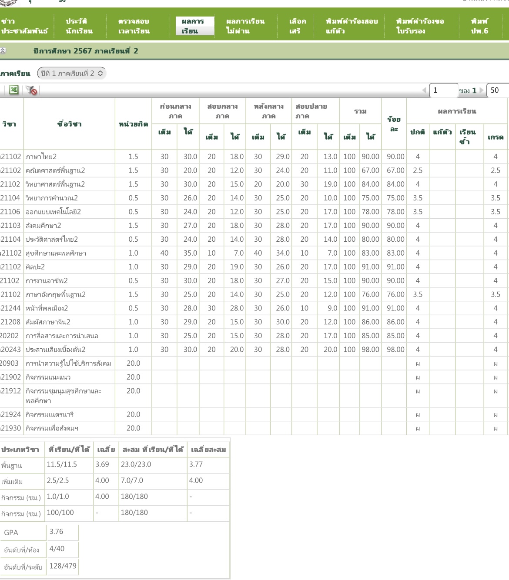Click the หลังกลางภาค column group header
This screenshot has height=580, width=509.
pyautogui.click(x=268, y=111)
